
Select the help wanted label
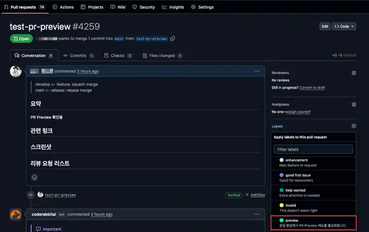point(313,193)
